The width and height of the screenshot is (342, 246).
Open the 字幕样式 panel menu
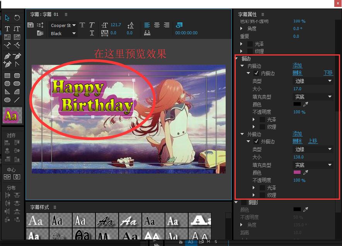pos(55,207)
